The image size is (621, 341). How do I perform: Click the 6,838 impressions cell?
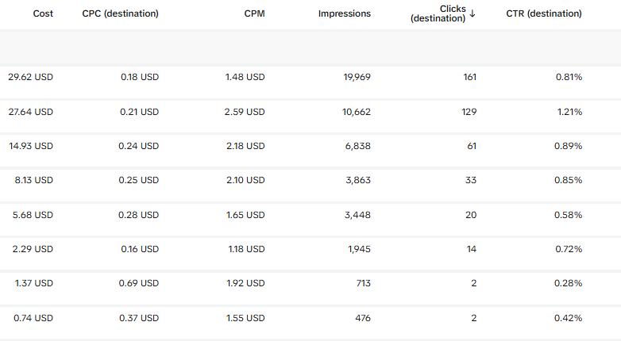358,146
